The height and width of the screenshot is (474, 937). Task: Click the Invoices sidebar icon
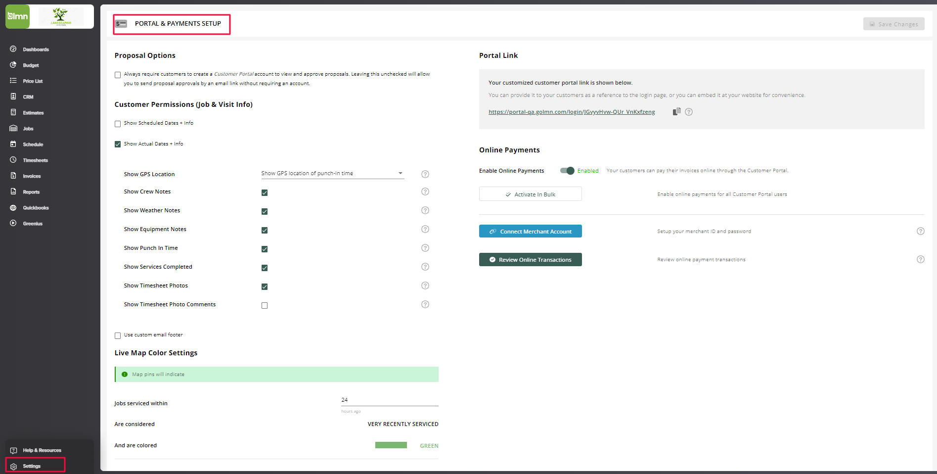coord(13,176)
